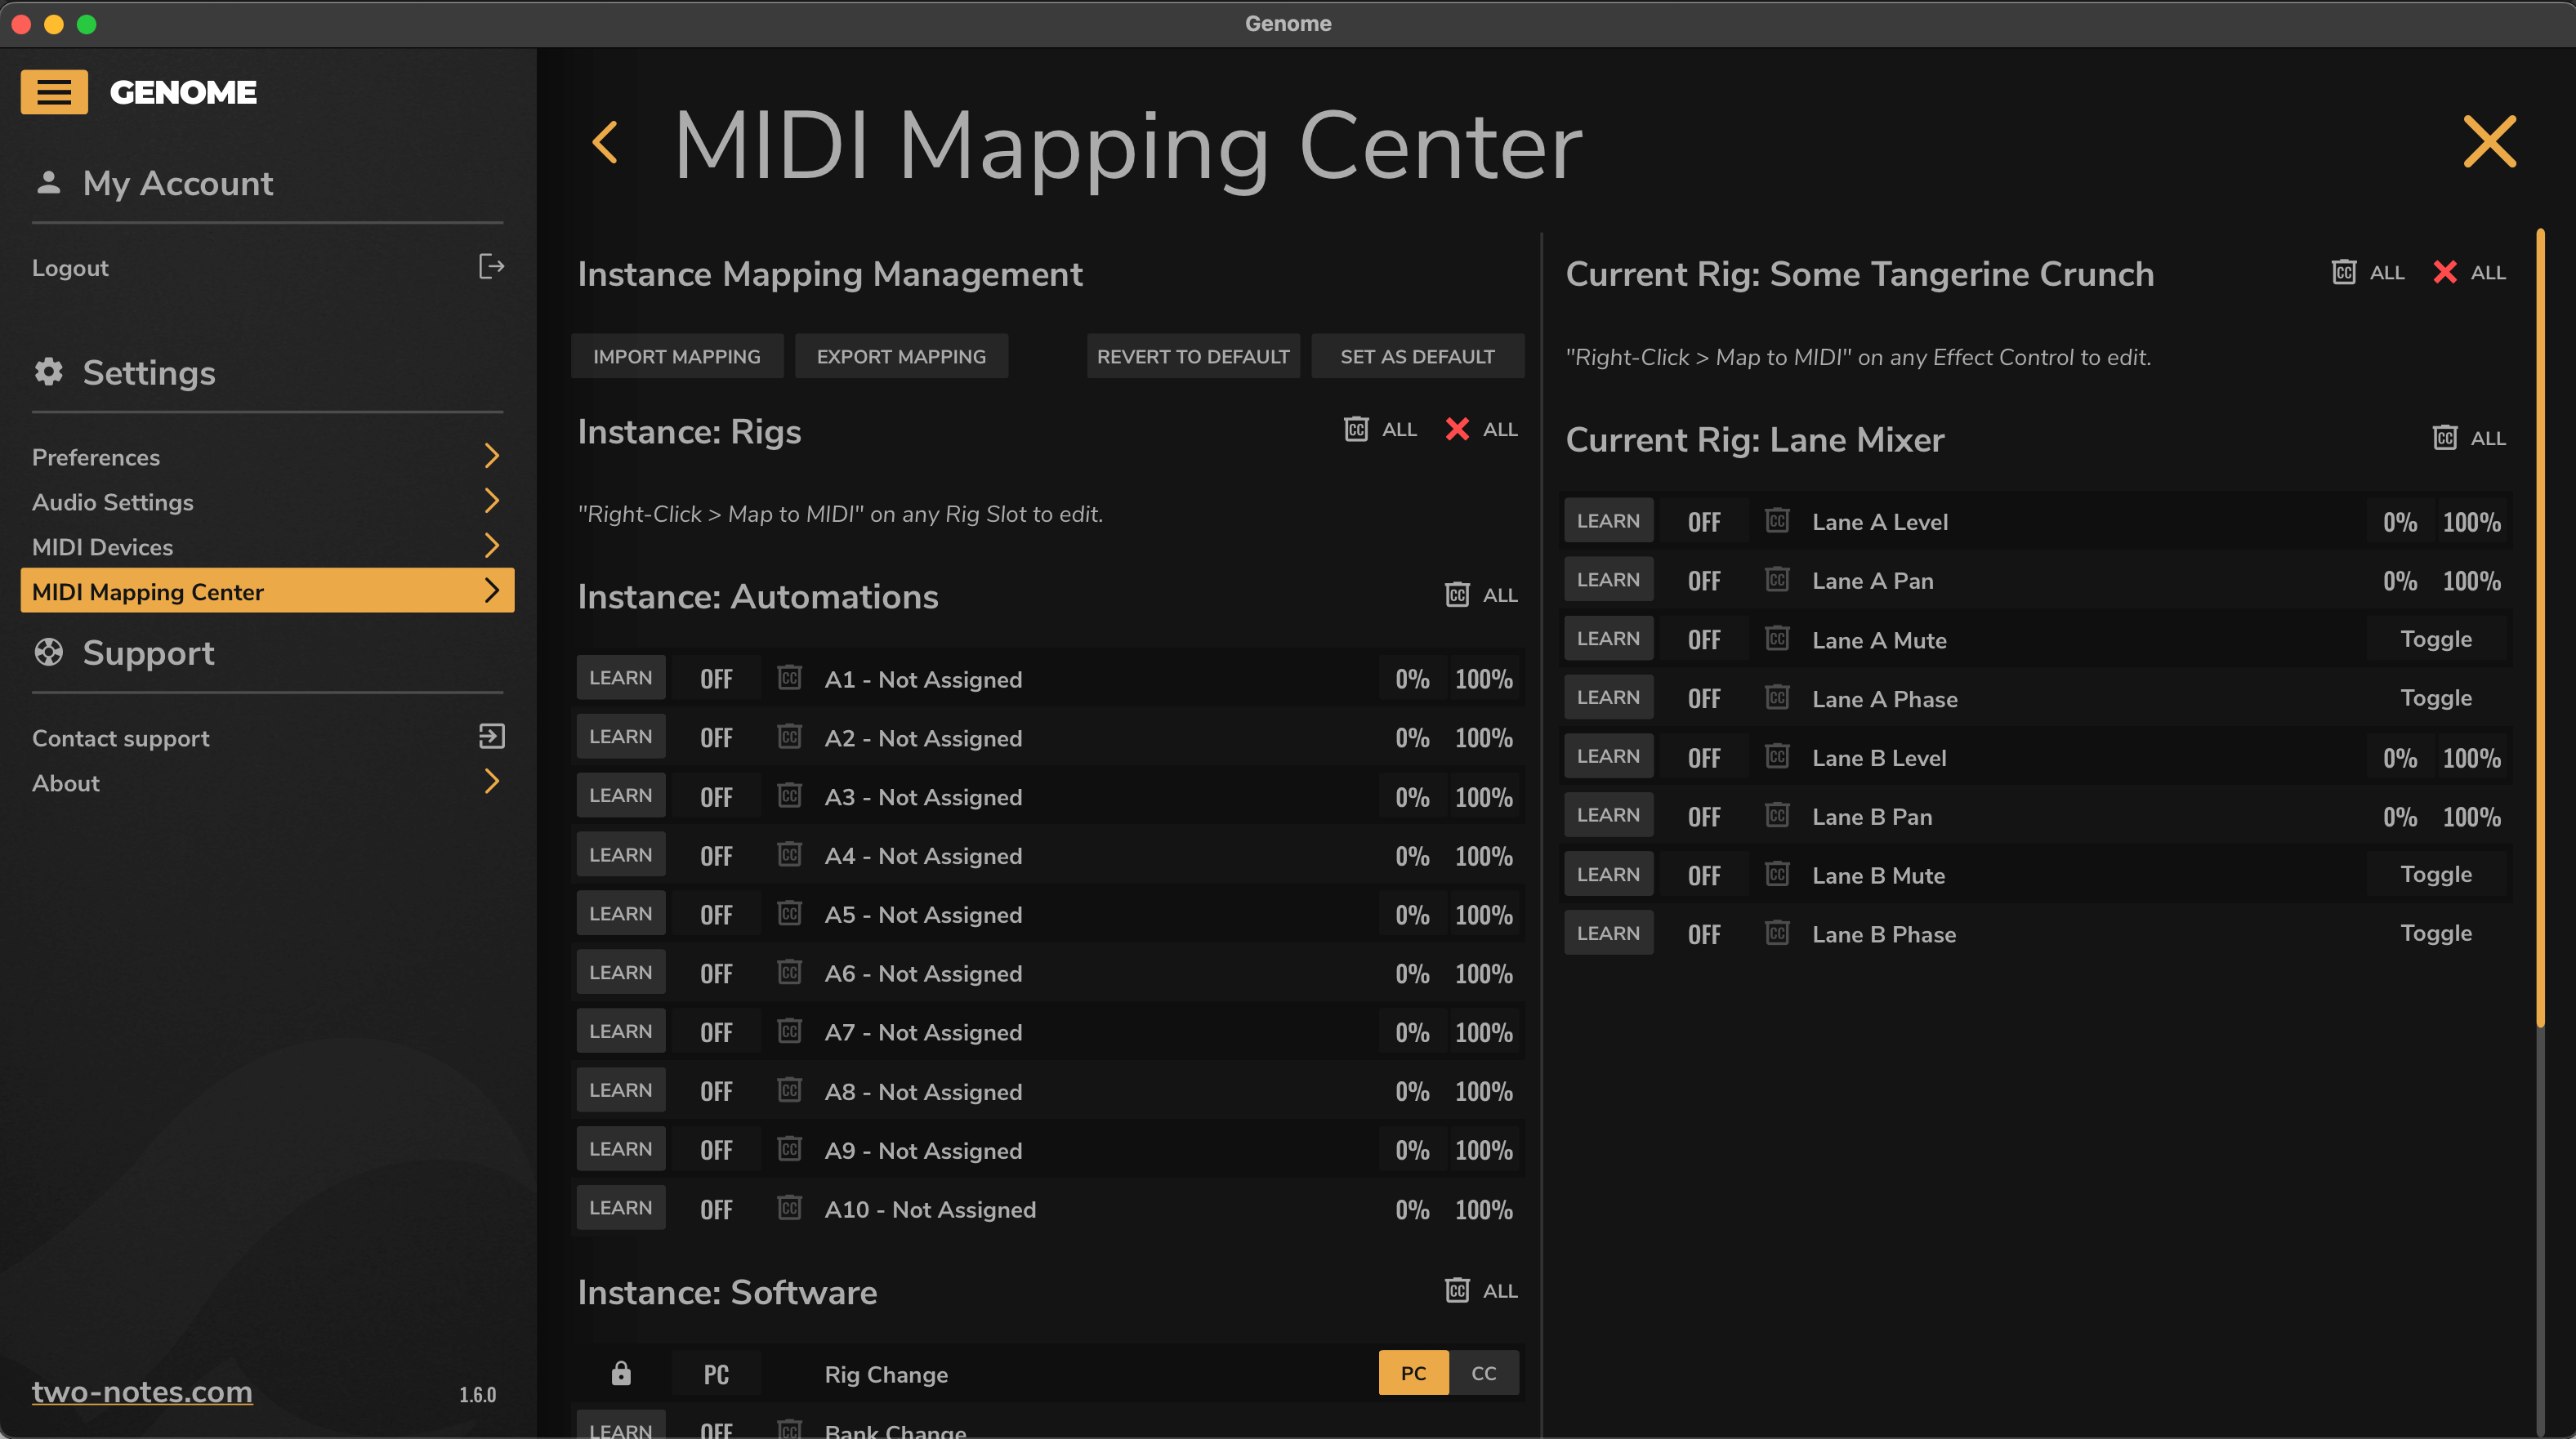Click the Toggle mode for Lane A Mute

[x=2436, y=639]
